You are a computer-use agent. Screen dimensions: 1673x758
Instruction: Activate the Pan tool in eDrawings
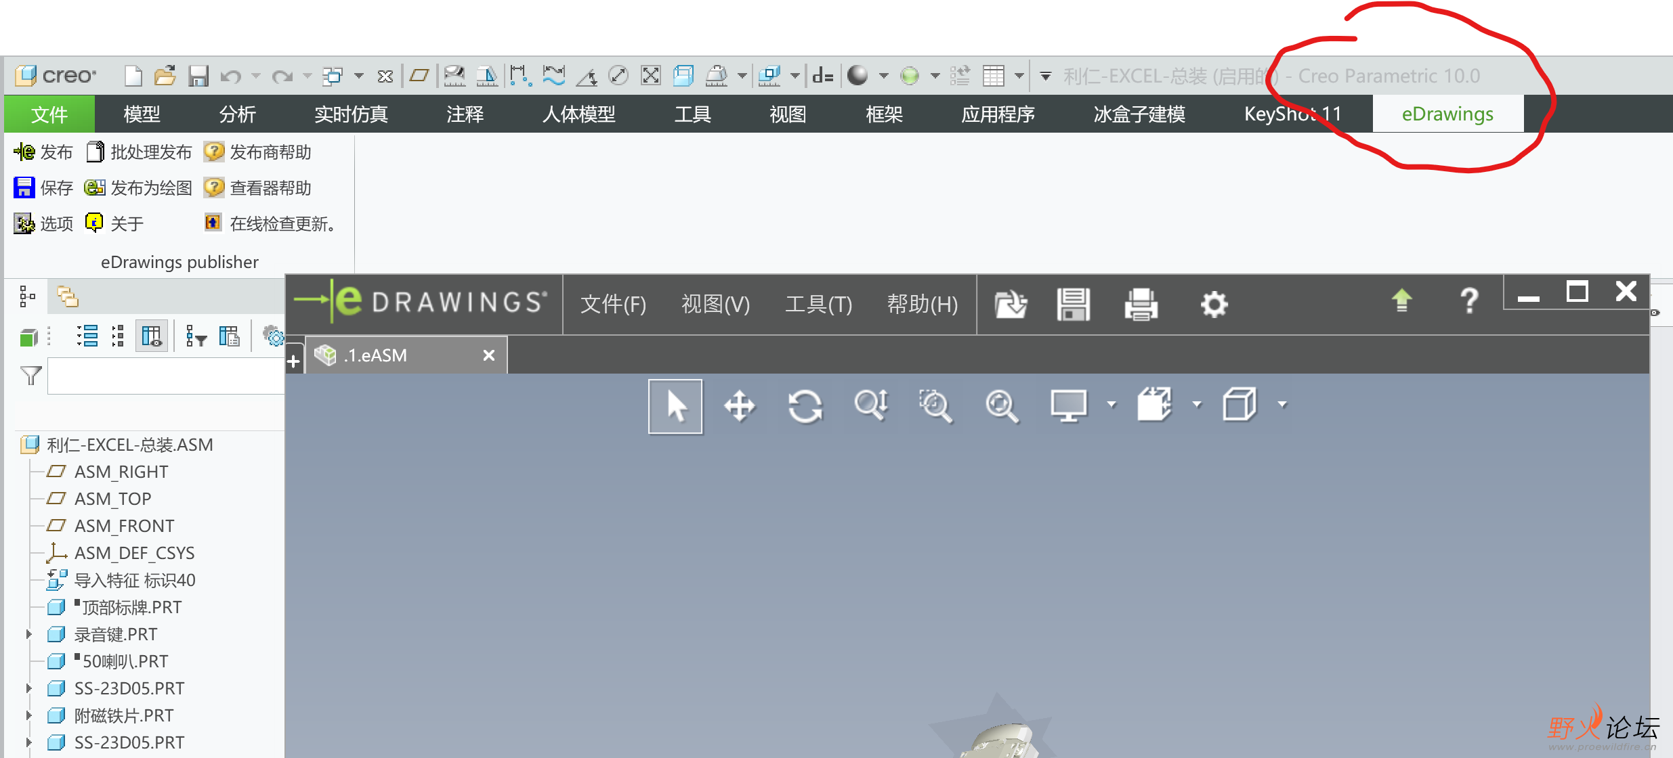(x=740, y=406)
